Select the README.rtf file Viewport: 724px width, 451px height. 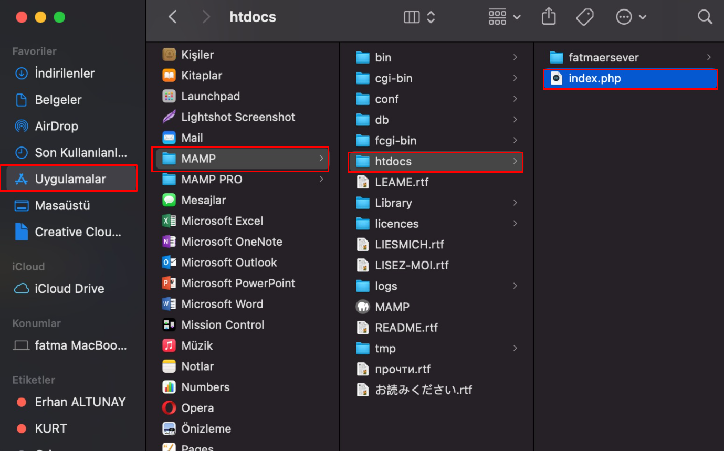[x=436, y=327]
